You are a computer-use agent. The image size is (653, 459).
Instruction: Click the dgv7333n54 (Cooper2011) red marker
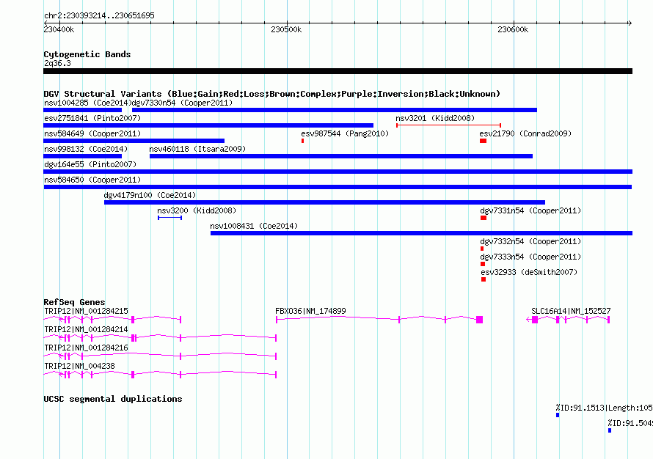[483, 264]
